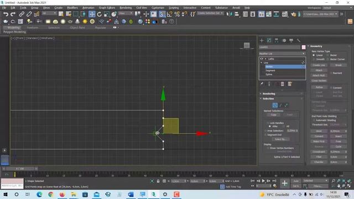Viewport: 354px width, 199px height.
Task: Click the Weld button
Action: [x=319, y=131]
